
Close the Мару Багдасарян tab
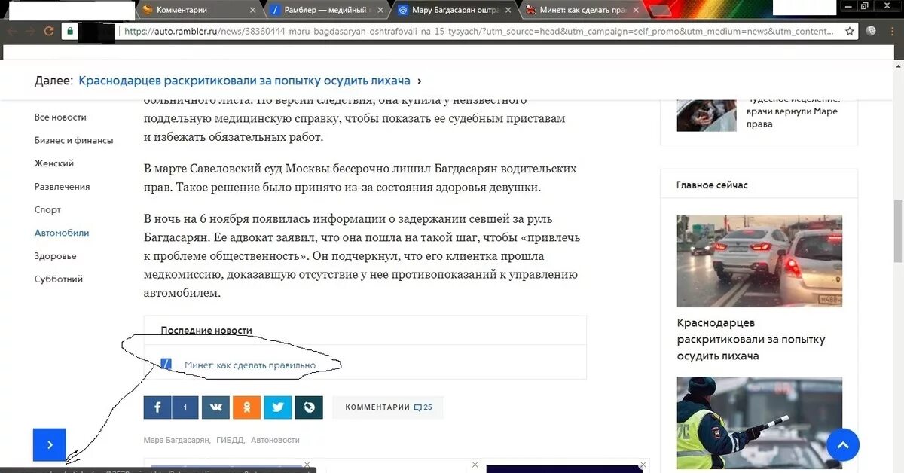(509, 10)
